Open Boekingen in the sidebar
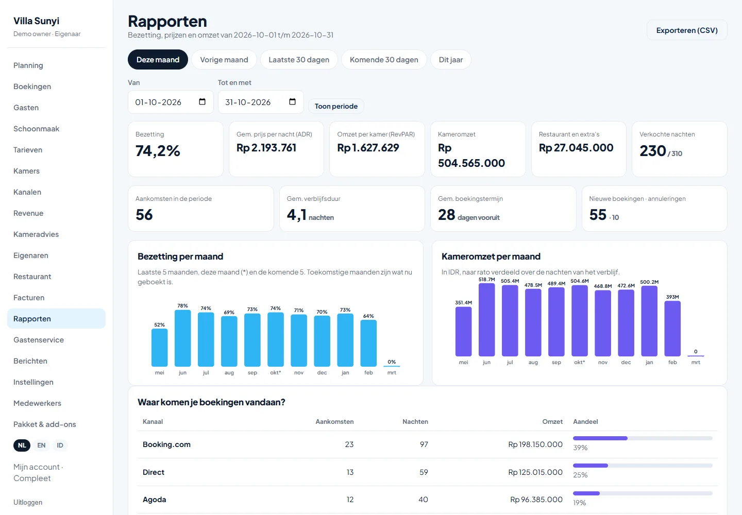 tap(56, 87)
